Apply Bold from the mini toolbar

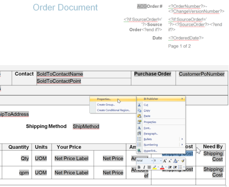pos(139,167)
